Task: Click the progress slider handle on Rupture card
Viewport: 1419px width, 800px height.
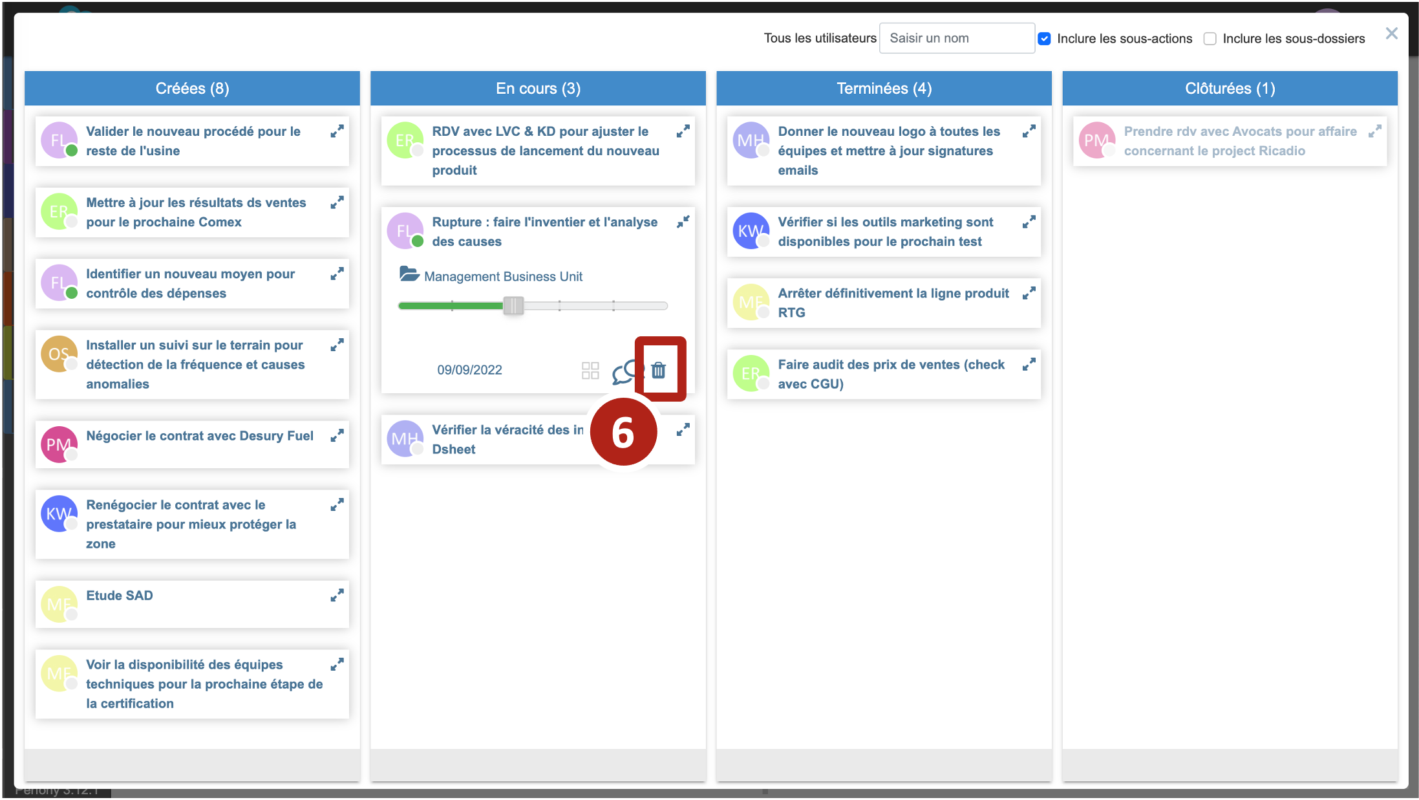Action: pos(513,306)
